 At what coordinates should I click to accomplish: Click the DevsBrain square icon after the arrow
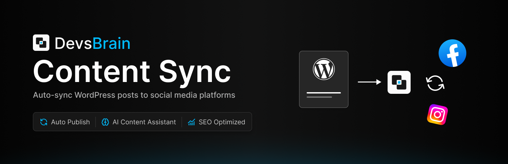point(399,82)
